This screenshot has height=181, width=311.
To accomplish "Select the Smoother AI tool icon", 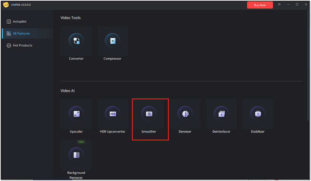I will tap(149, 114).
